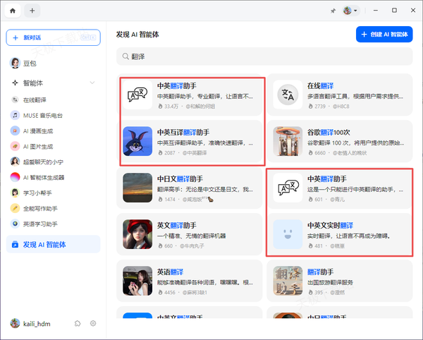Open a new tab with plus icon
Screen dimensions: 423x340
coord(32,11)
